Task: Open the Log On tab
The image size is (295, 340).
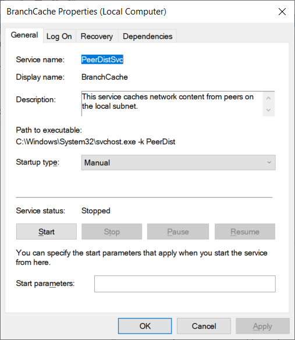Action: pos(59,37)
